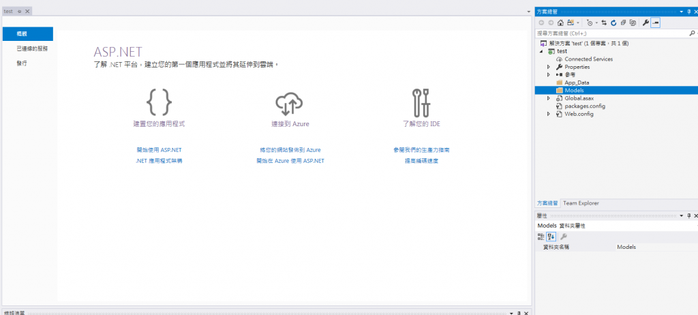Close the test document tab
Screen dimensions: 698x315
pyautogui.click(x=27, y=12)
